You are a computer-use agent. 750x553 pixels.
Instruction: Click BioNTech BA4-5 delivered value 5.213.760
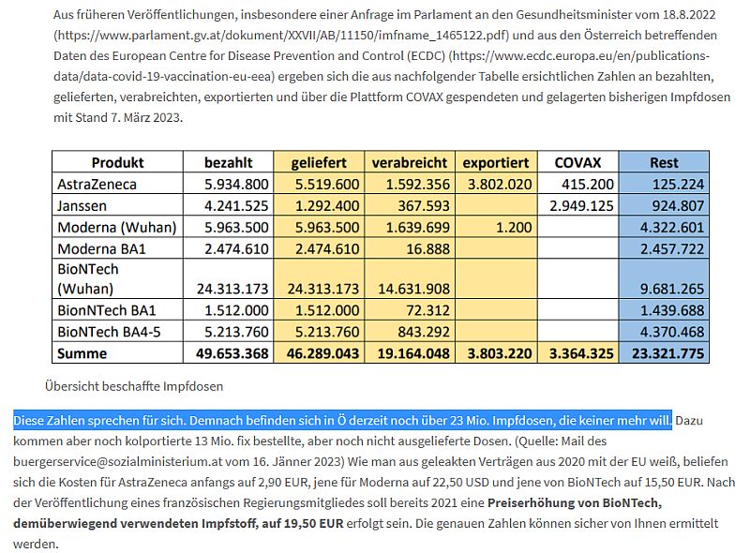click(327, 332)
